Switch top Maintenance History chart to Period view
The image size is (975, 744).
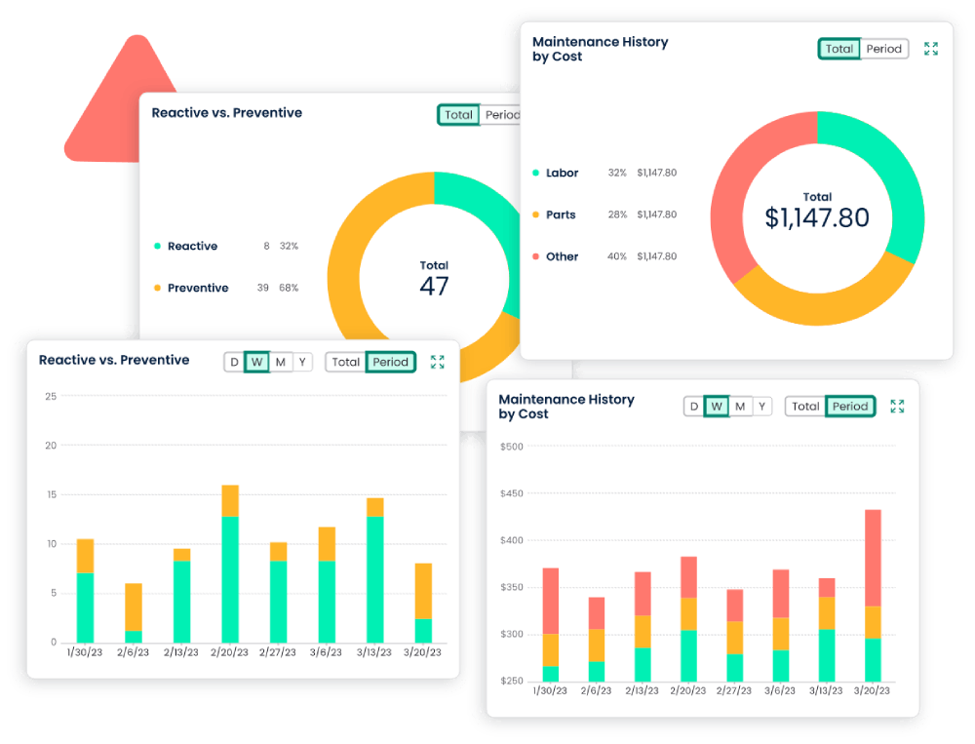click(x=882, y=48)
